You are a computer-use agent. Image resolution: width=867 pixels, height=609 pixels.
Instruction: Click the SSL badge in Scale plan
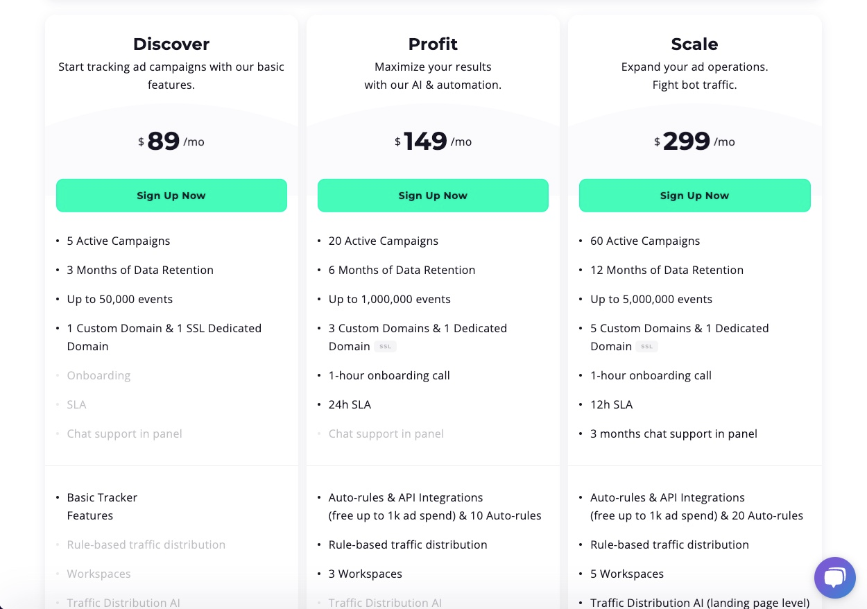(646, 346)
